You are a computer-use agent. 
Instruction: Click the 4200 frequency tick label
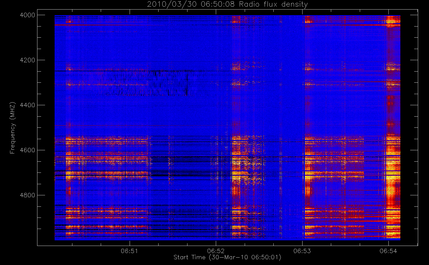[x=28, y=60]
